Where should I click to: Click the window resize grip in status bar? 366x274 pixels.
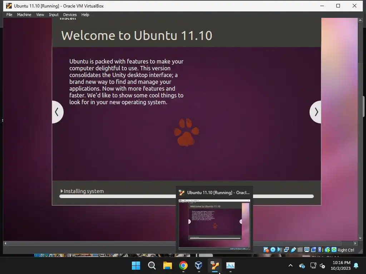pyautogui.click(x=360, y=252)
